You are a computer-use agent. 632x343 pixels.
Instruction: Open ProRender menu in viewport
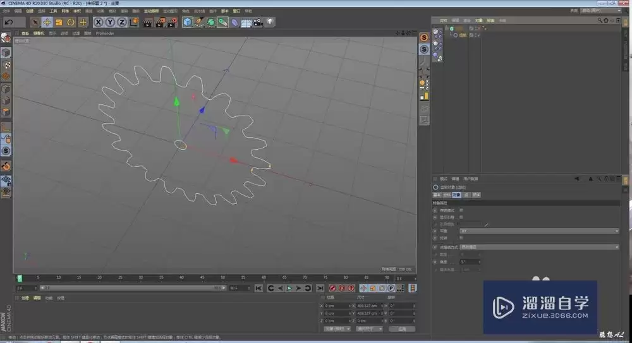(x=105, y=33)
